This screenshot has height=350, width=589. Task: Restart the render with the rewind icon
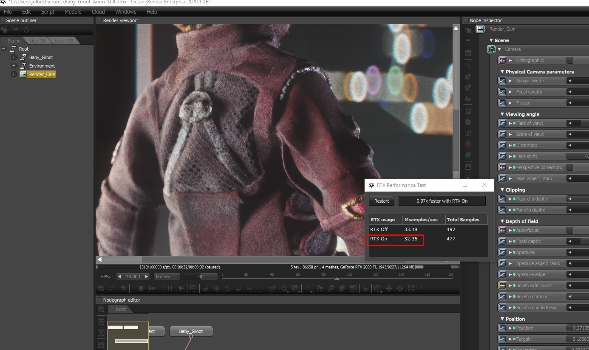point(152,288)
